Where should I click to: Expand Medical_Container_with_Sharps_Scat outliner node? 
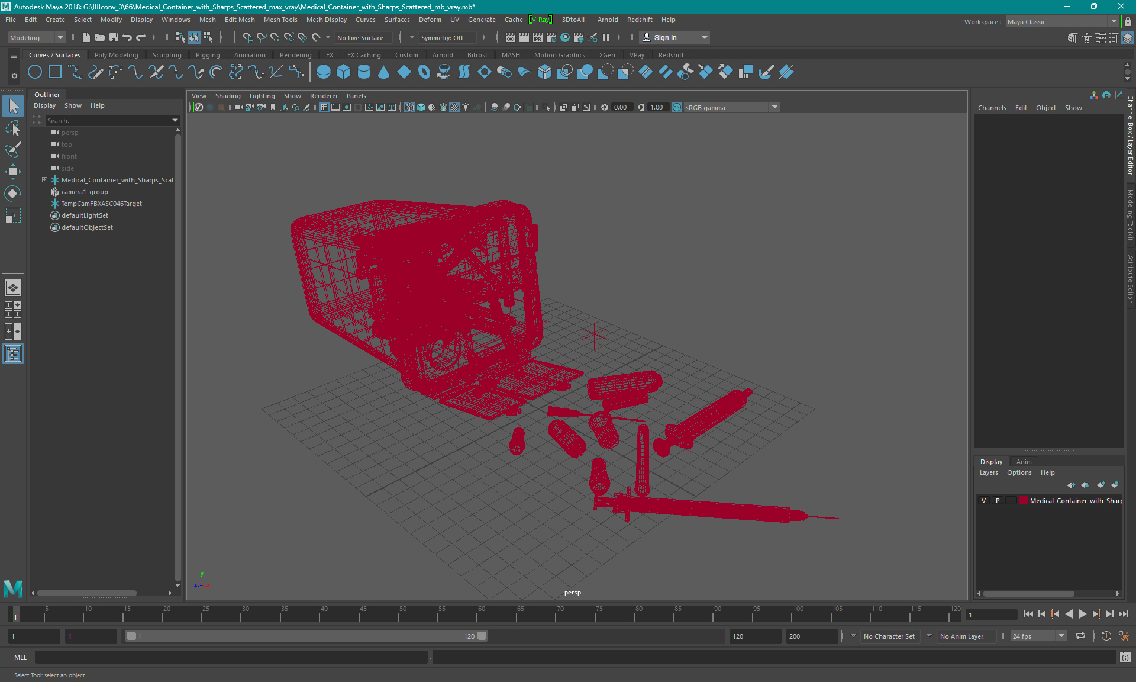(x=44, y=180)
